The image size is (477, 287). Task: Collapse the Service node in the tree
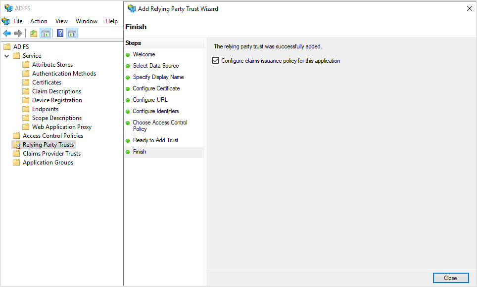tap(6, 55)
